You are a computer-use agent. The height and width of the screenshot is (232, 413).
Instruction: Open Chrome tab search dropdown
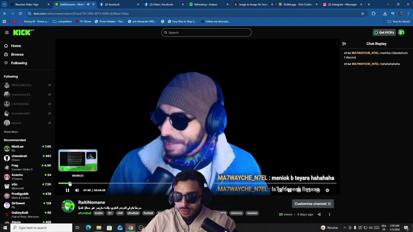(x=4, y=5)
